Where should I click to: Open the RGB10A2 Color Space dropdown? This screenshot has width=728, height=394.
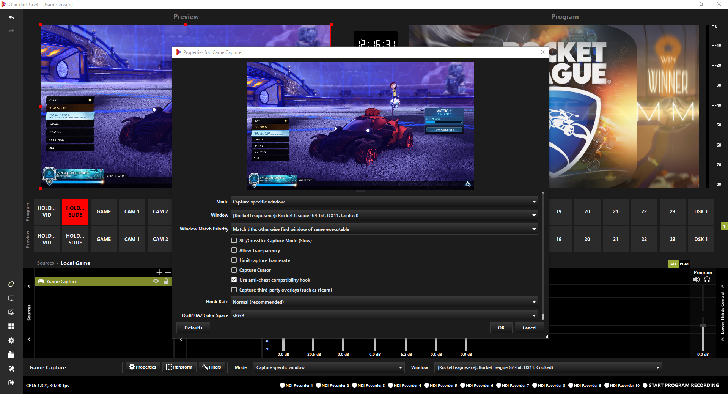[x=384, y=315]
